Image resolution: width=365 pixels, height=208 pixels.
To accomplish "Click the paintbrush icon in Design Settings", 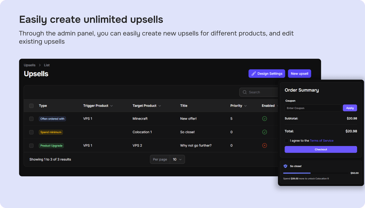I will tap(253, 74).
